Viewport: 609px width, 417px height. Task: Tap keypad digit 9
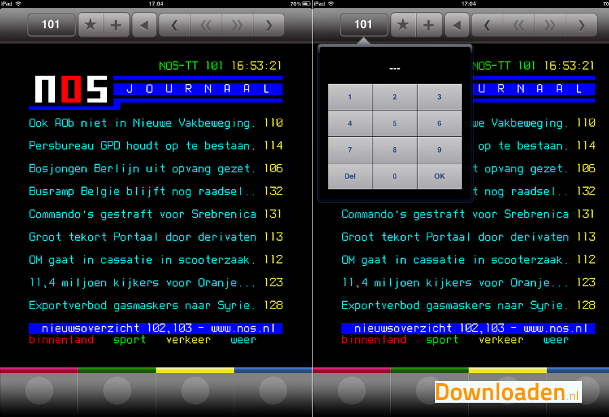click(x=439, y=150)
